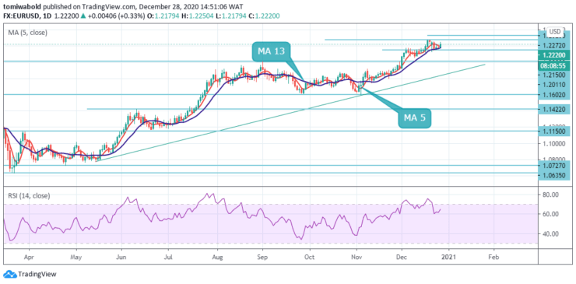Click the Apr label on time axis

pos(29,258)
